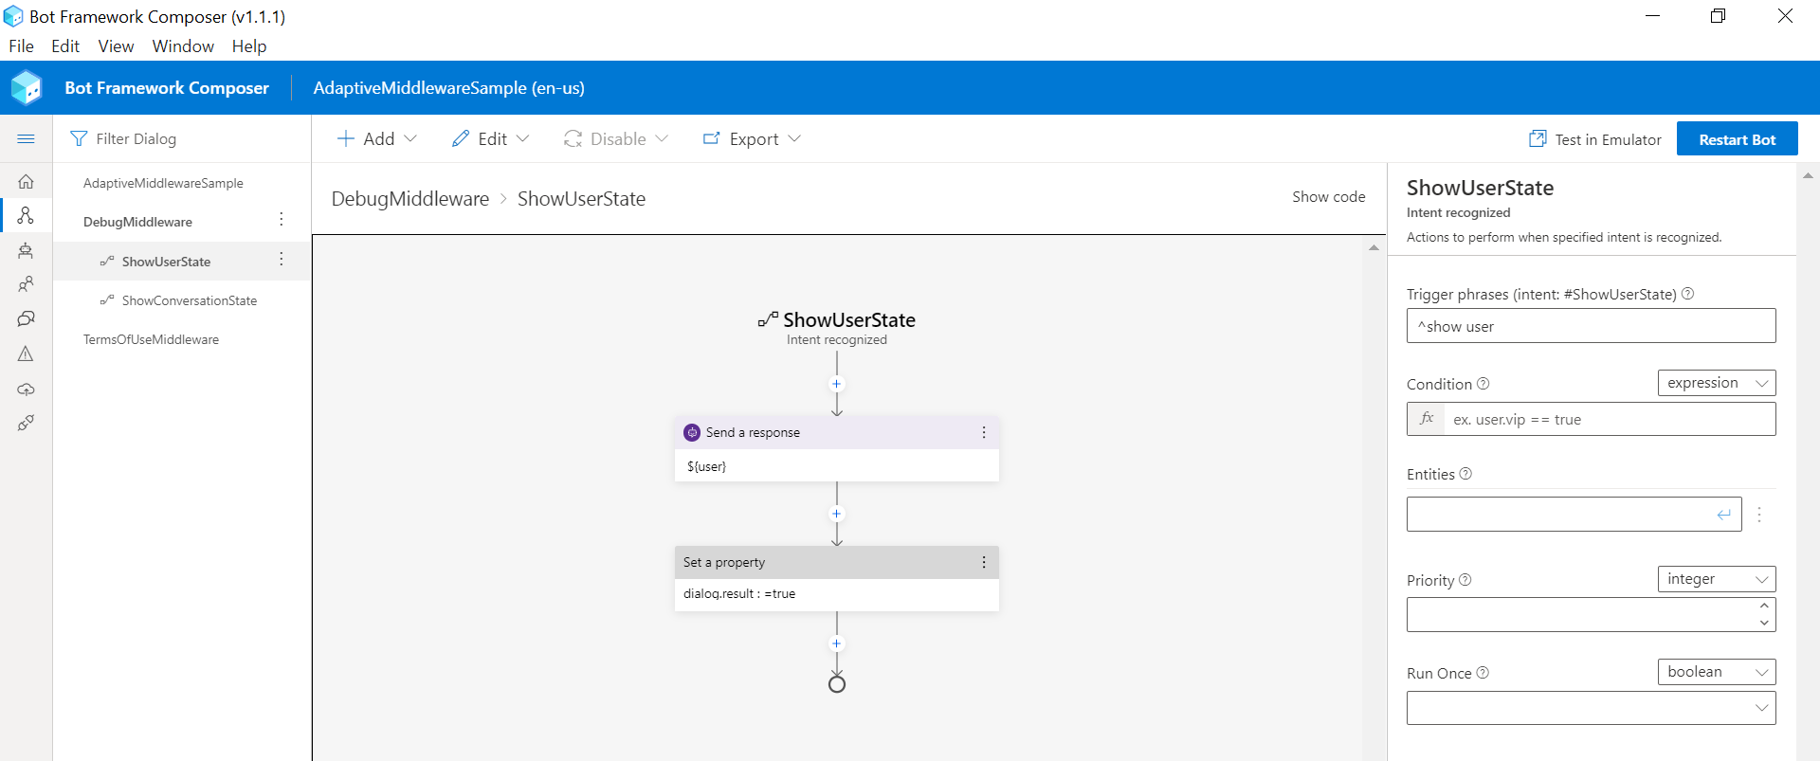The image size is (1820, 761).
Task: Select the Set a property action card
Action: (836, 579)
